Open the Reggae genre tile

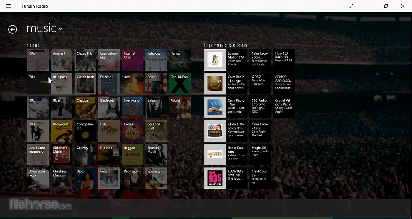pyautogui.click(x=133, y=155)
